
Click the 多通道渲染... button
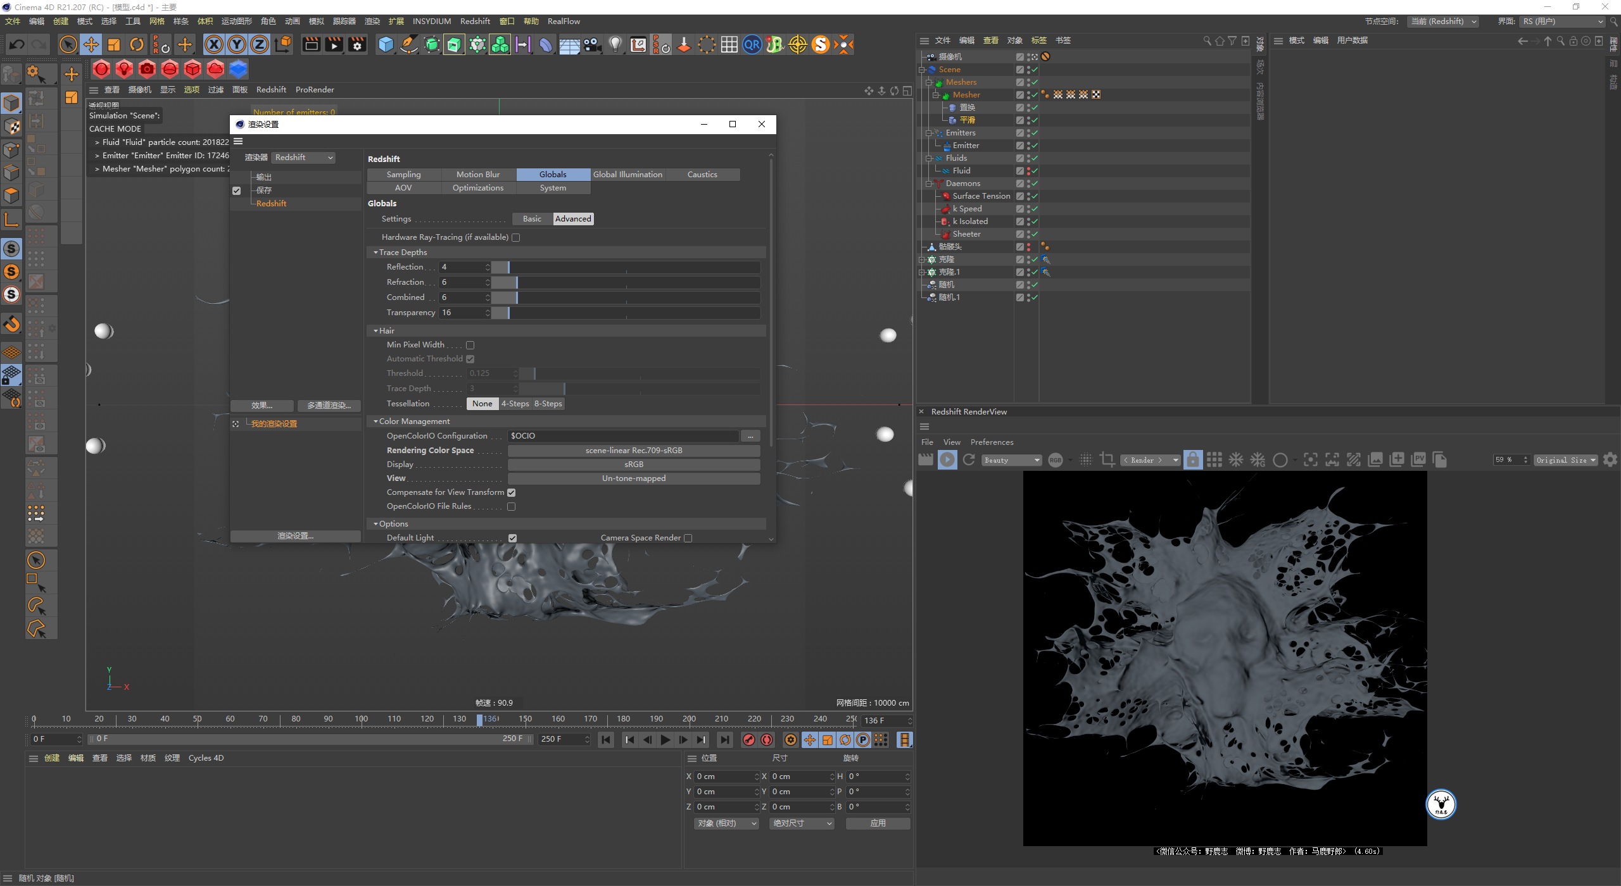coord(329,405)
